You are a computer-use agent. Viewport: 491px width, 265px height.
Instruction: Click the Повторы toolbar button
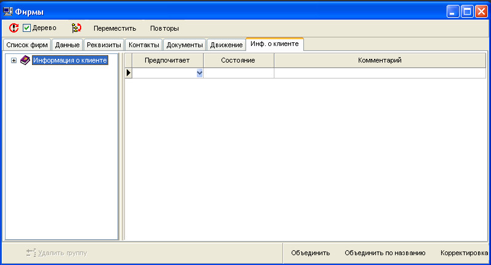click(x=164, y=28)
